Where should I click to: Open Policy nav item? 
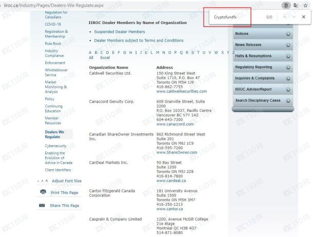(x=49, y=99)
